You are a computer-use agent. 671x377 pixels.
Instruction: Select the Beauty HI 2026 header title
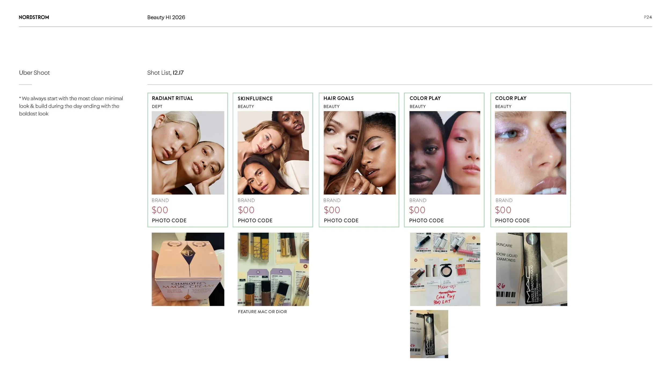[166, 17]
